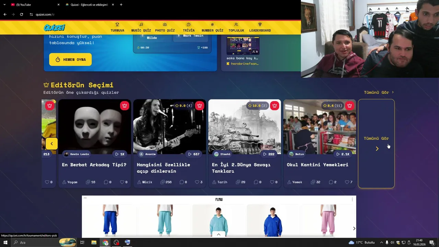
Task: Click the Yaşam category tag
Action: (x=70, y=182)
